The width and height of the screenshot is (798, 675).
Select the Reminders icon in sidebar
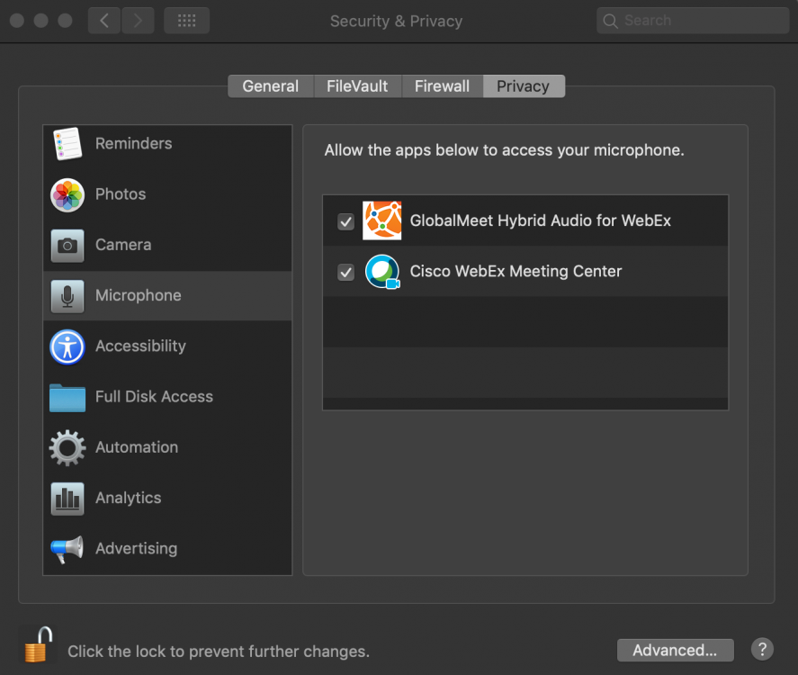(67, 144)
